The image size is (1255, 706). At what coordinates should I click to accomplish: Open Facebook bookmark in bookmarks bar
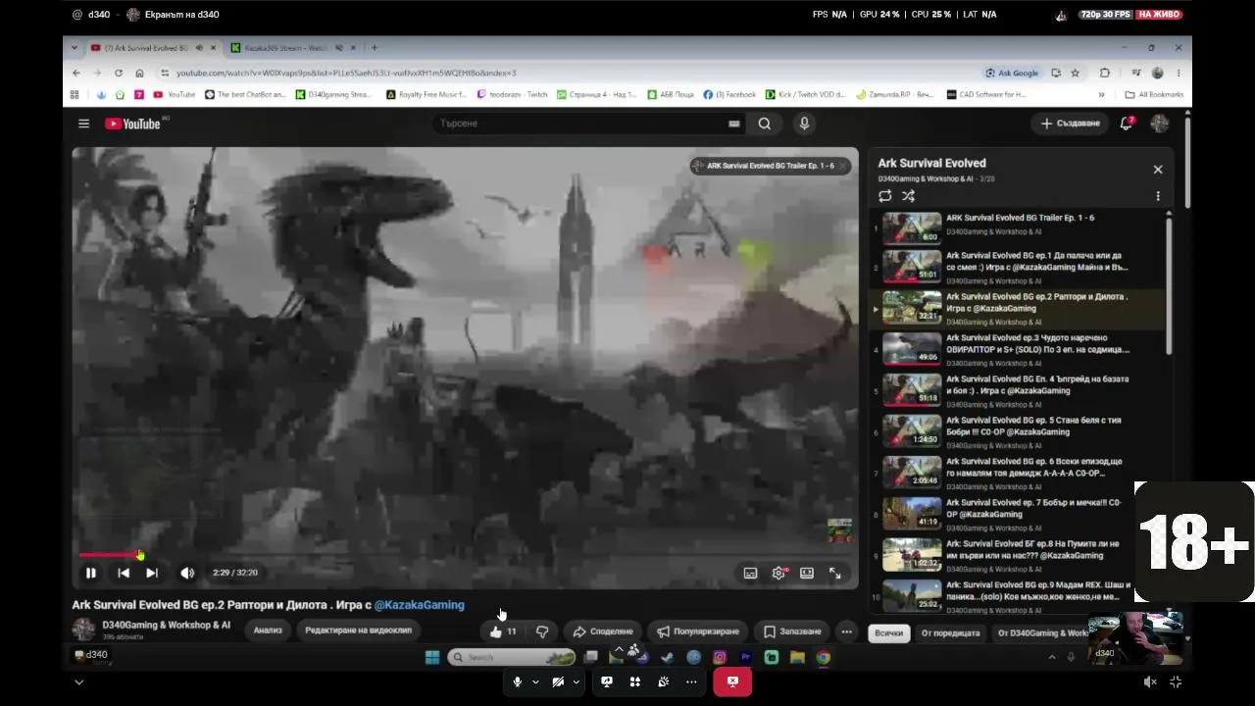click(x=729, y=95)
